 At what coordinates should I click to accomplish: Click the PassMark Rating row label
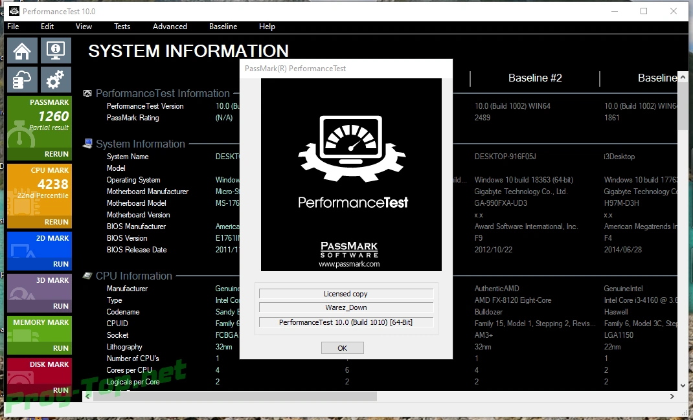tap(133, 118)
